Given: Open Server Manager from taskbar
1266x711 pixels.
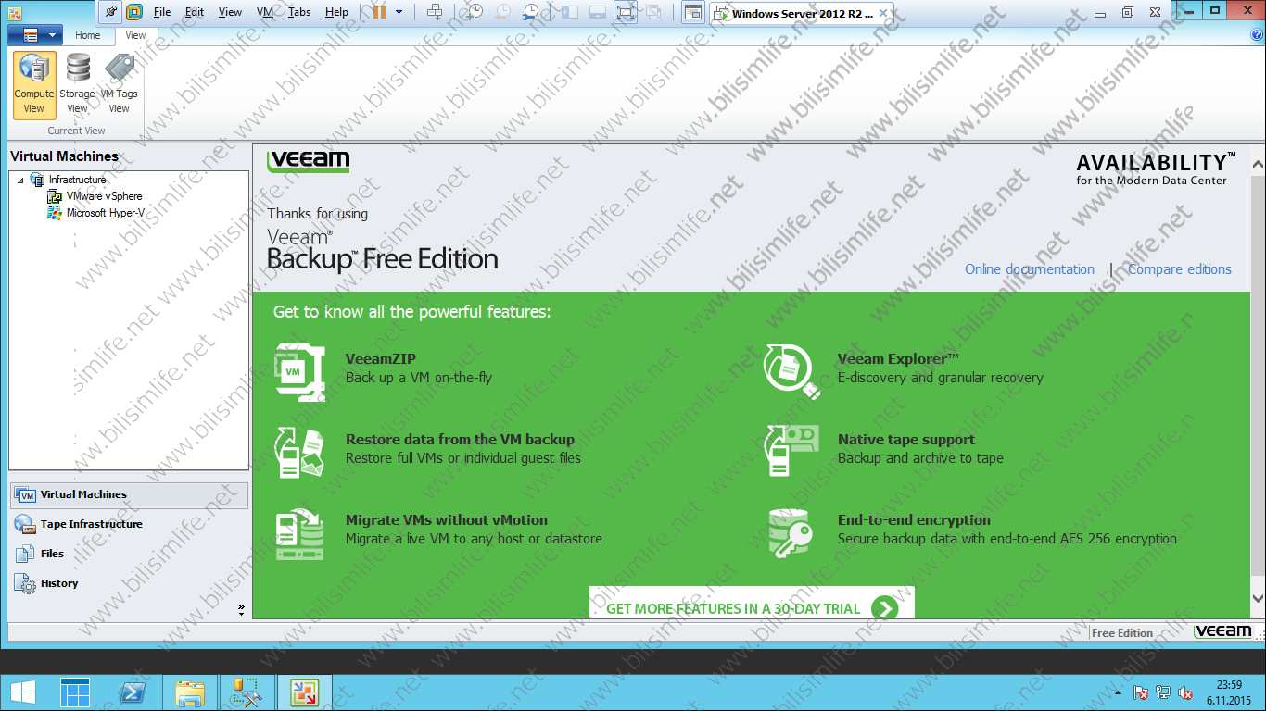Looking at the screenshot, I should tap(75, 692).
